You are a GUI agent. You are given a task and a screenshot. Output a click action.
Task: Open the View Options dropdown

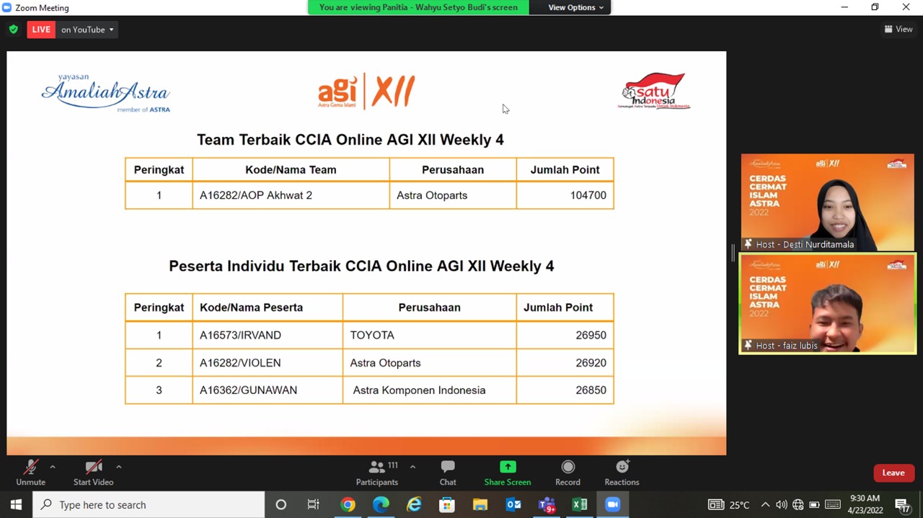coord(575,7)
